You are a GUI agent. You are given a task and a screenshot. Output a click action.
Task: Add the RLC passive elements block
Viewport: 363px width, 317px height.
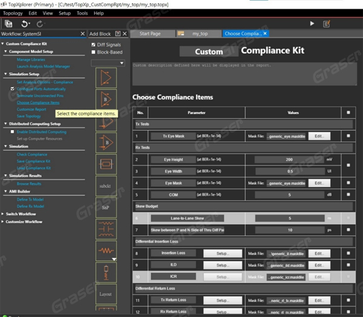[x=106, y=229]
